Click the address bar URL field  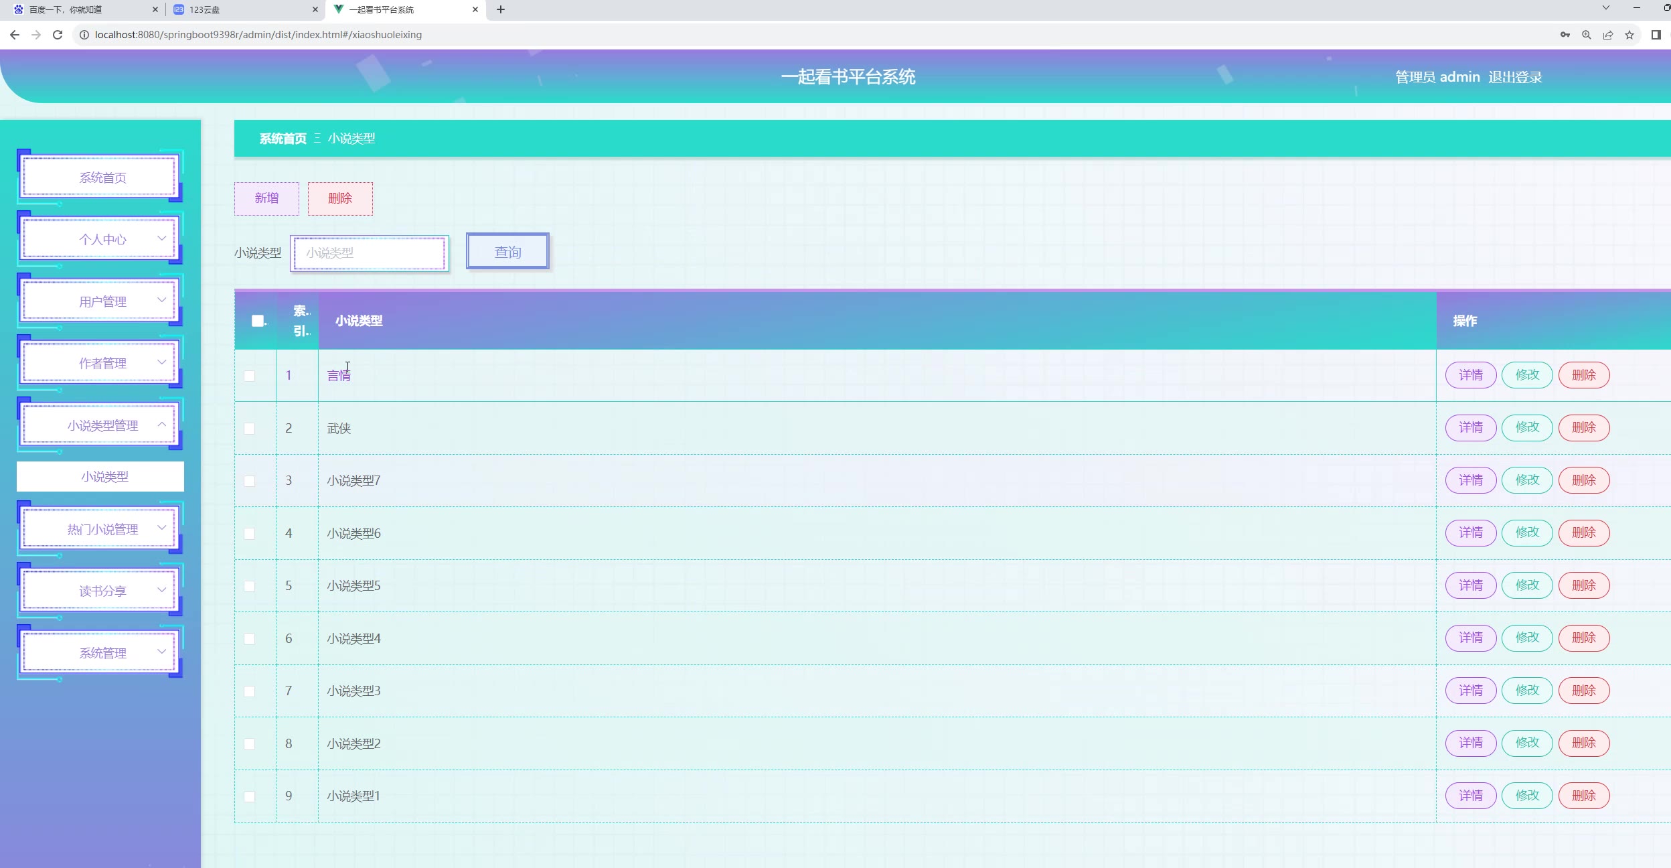(x=803, y=35)
